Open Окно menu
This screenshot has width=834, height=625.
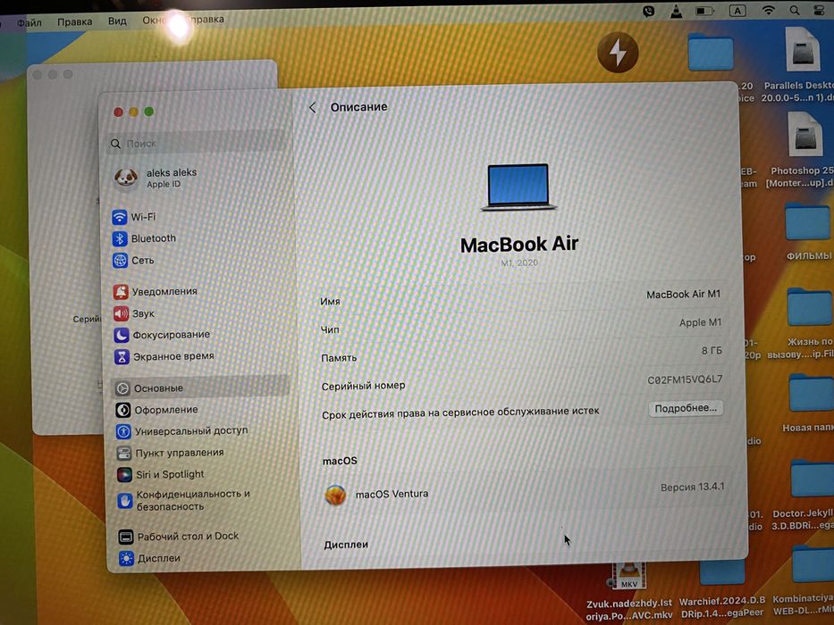155,21
